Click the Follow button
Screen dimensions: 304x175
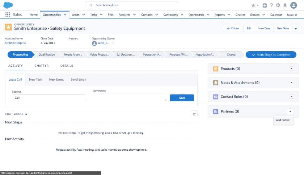click(233, 28)
